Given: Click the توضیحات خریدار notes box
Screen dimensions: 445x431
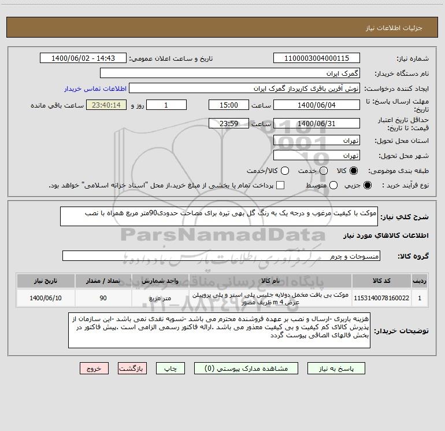Looking at the screenshot, I should [x=219, y=330].
